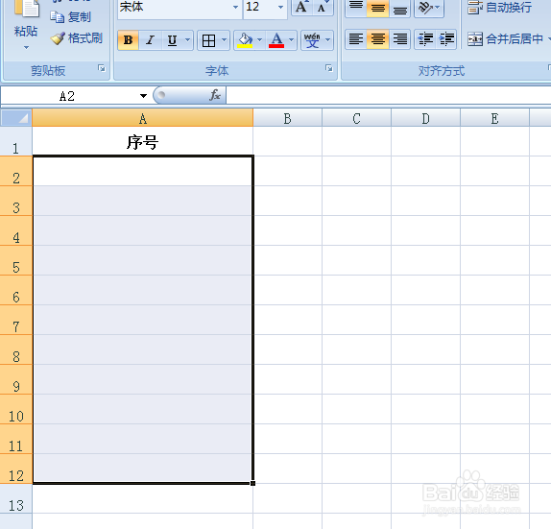Toggle Italic formatting button

tap(151, 40)
